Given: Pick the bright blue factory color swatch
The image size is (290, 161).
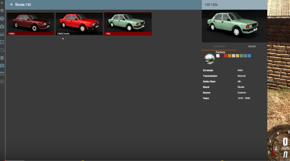Looking at the screenshot, I should pos(249,56).
